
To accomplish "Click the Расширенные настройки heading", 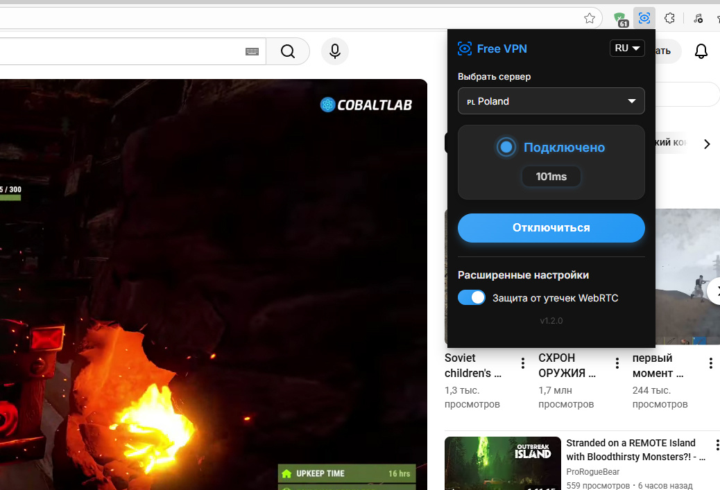I will pos(523,275).
